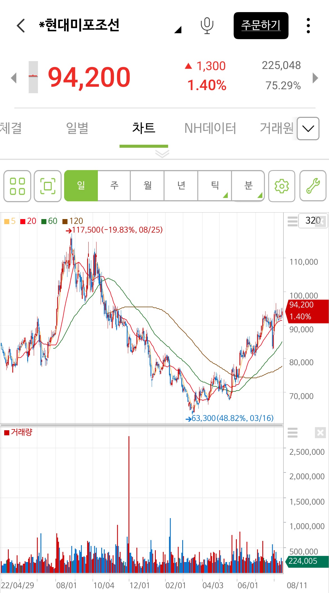Viewport: 329px width, 593px height.
Task: Switch chart to fullscreen view icon
Action: [x=48, y=186]
